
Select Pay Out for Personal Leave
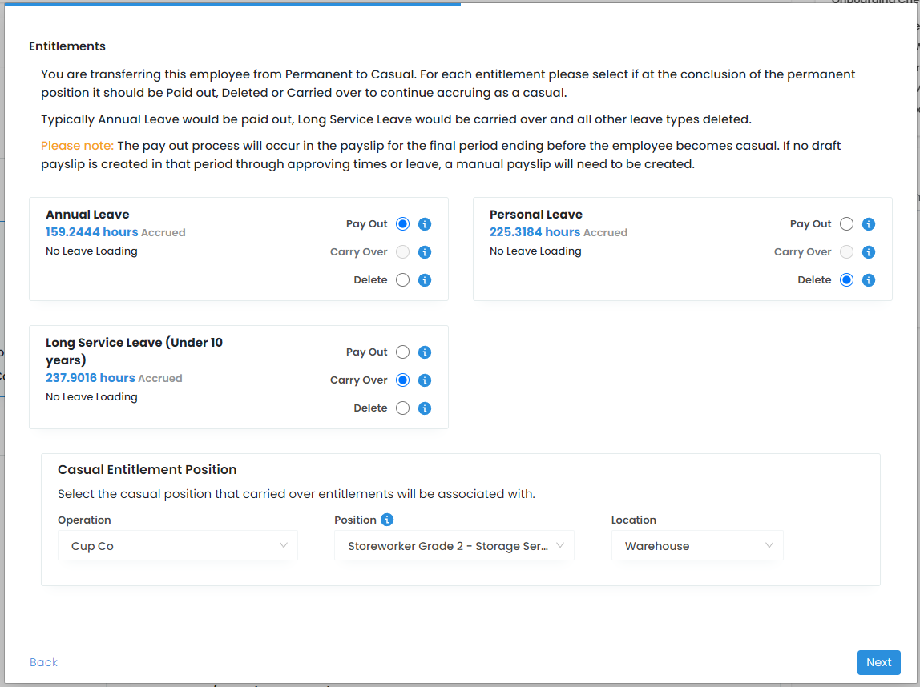tap(846, 224)
